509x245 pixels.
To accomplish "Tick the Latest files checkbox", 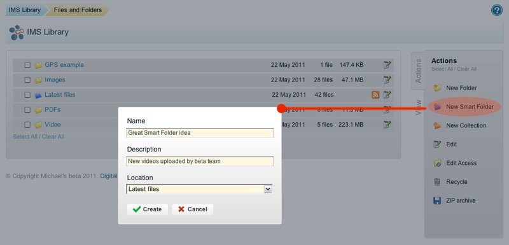I will click(x=27, y=95).
